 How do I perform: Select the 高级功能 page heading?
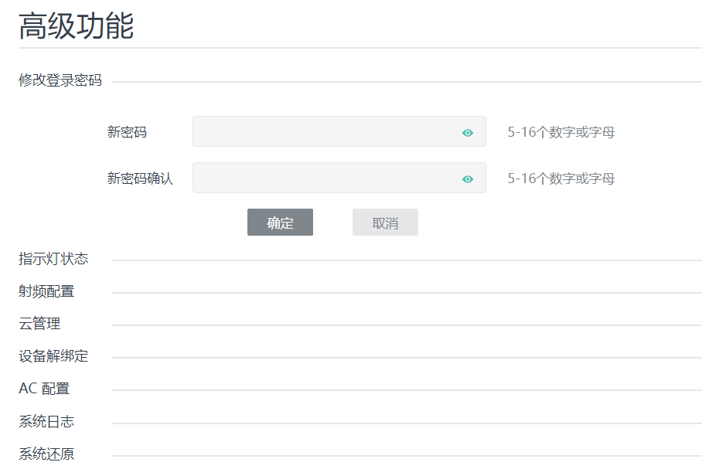click(x=76, y=26)
